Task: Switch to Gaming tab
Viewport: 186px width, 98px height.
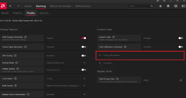Action: pyautogui.click(x=41, y=6)
